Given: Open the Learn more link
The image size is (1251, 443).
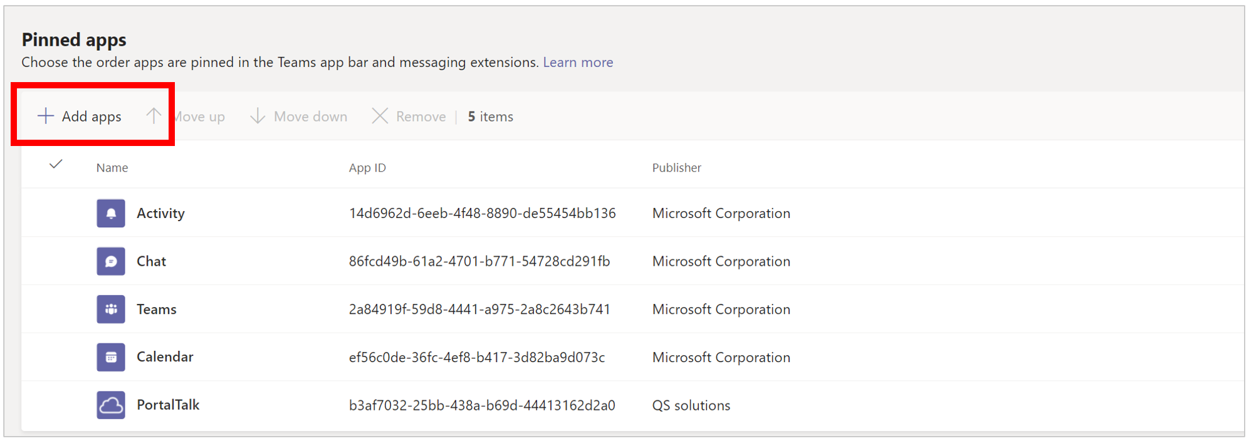Looking at the screenshot, I should pyautogui.click(x=578, y=62).
